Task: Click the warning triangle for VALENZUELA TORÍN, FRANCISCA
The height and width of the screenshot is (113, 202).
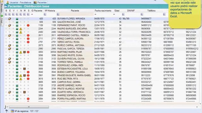Action: click(x=21, y=32)
